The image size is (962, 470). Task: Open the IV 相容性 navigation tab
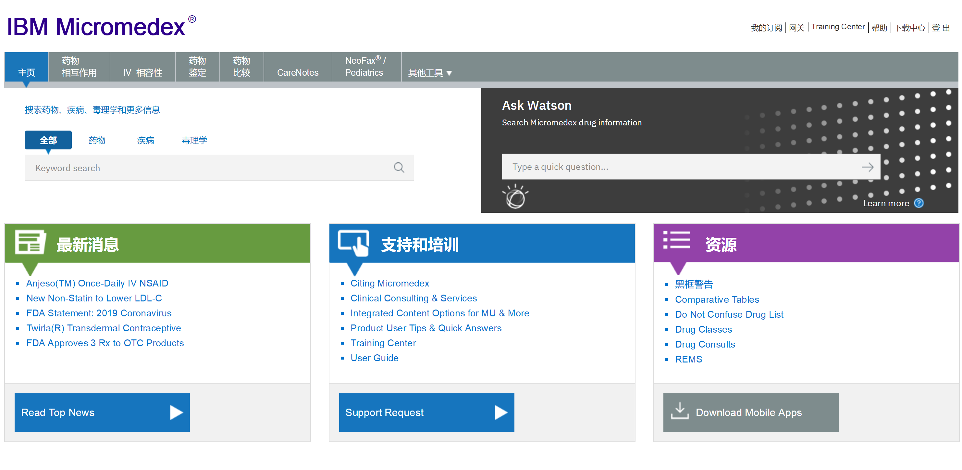pyautogui.click(x=143, y=72)
